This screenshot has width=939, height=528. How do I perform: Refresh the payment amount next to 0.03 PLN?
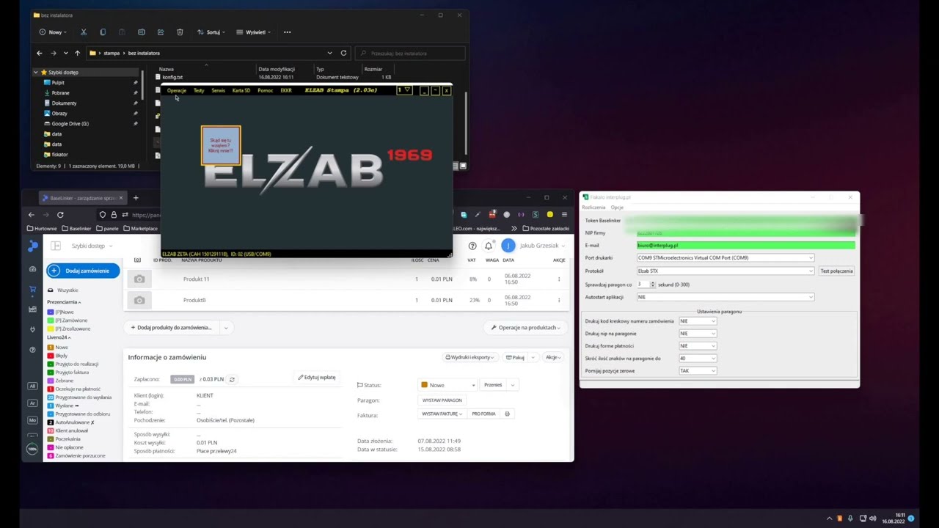[232, 379]
